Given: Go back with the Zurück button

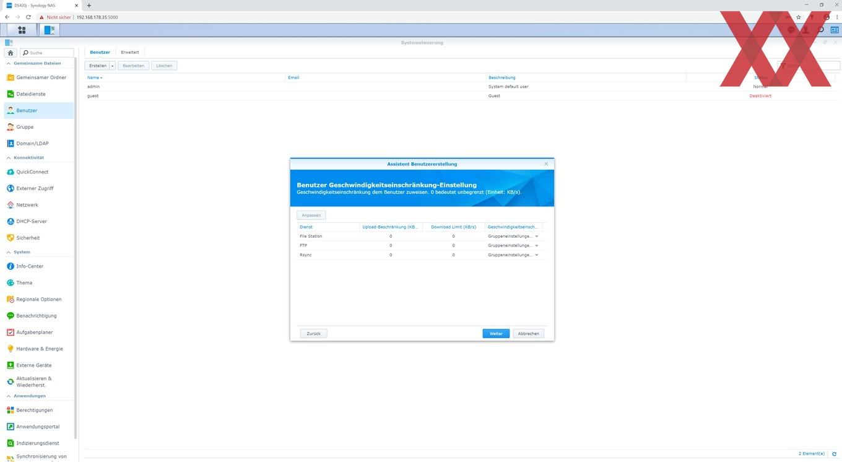Looking at the screenshot, I should (x=313, y=334).
